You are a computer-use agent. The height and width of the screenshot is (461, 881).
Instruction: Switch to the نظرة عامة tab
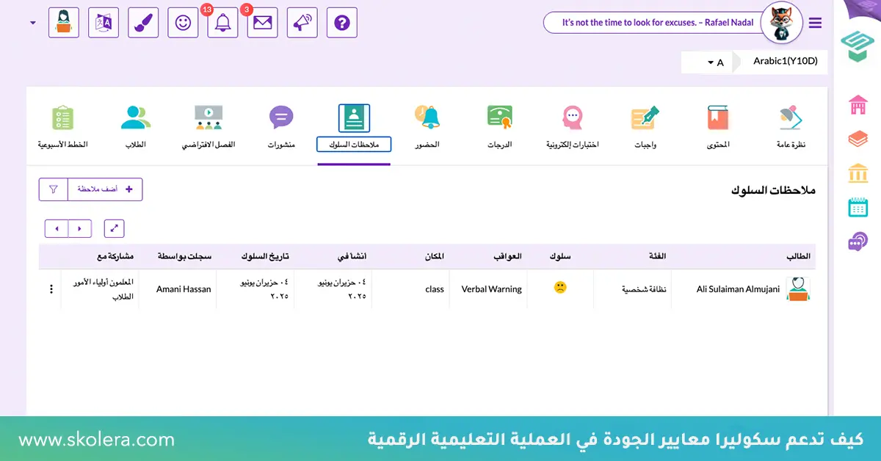tap(791, 126)
